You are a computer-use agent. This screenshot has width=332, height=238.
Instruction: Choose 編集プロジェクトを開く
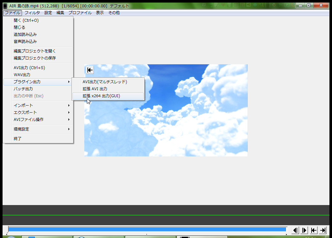pyautogui.click(x=38, y=51)
